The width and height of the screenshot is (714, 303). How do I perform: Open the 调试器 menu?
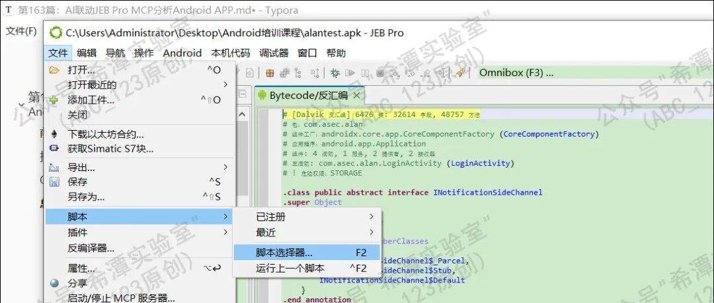click(x=274, y=53)
